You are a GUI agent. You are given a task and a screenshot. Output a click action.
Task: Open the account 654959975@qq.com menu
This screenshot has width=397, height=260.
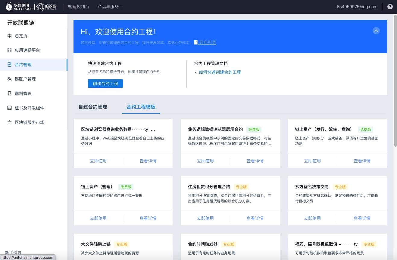(x=357, y=7)
